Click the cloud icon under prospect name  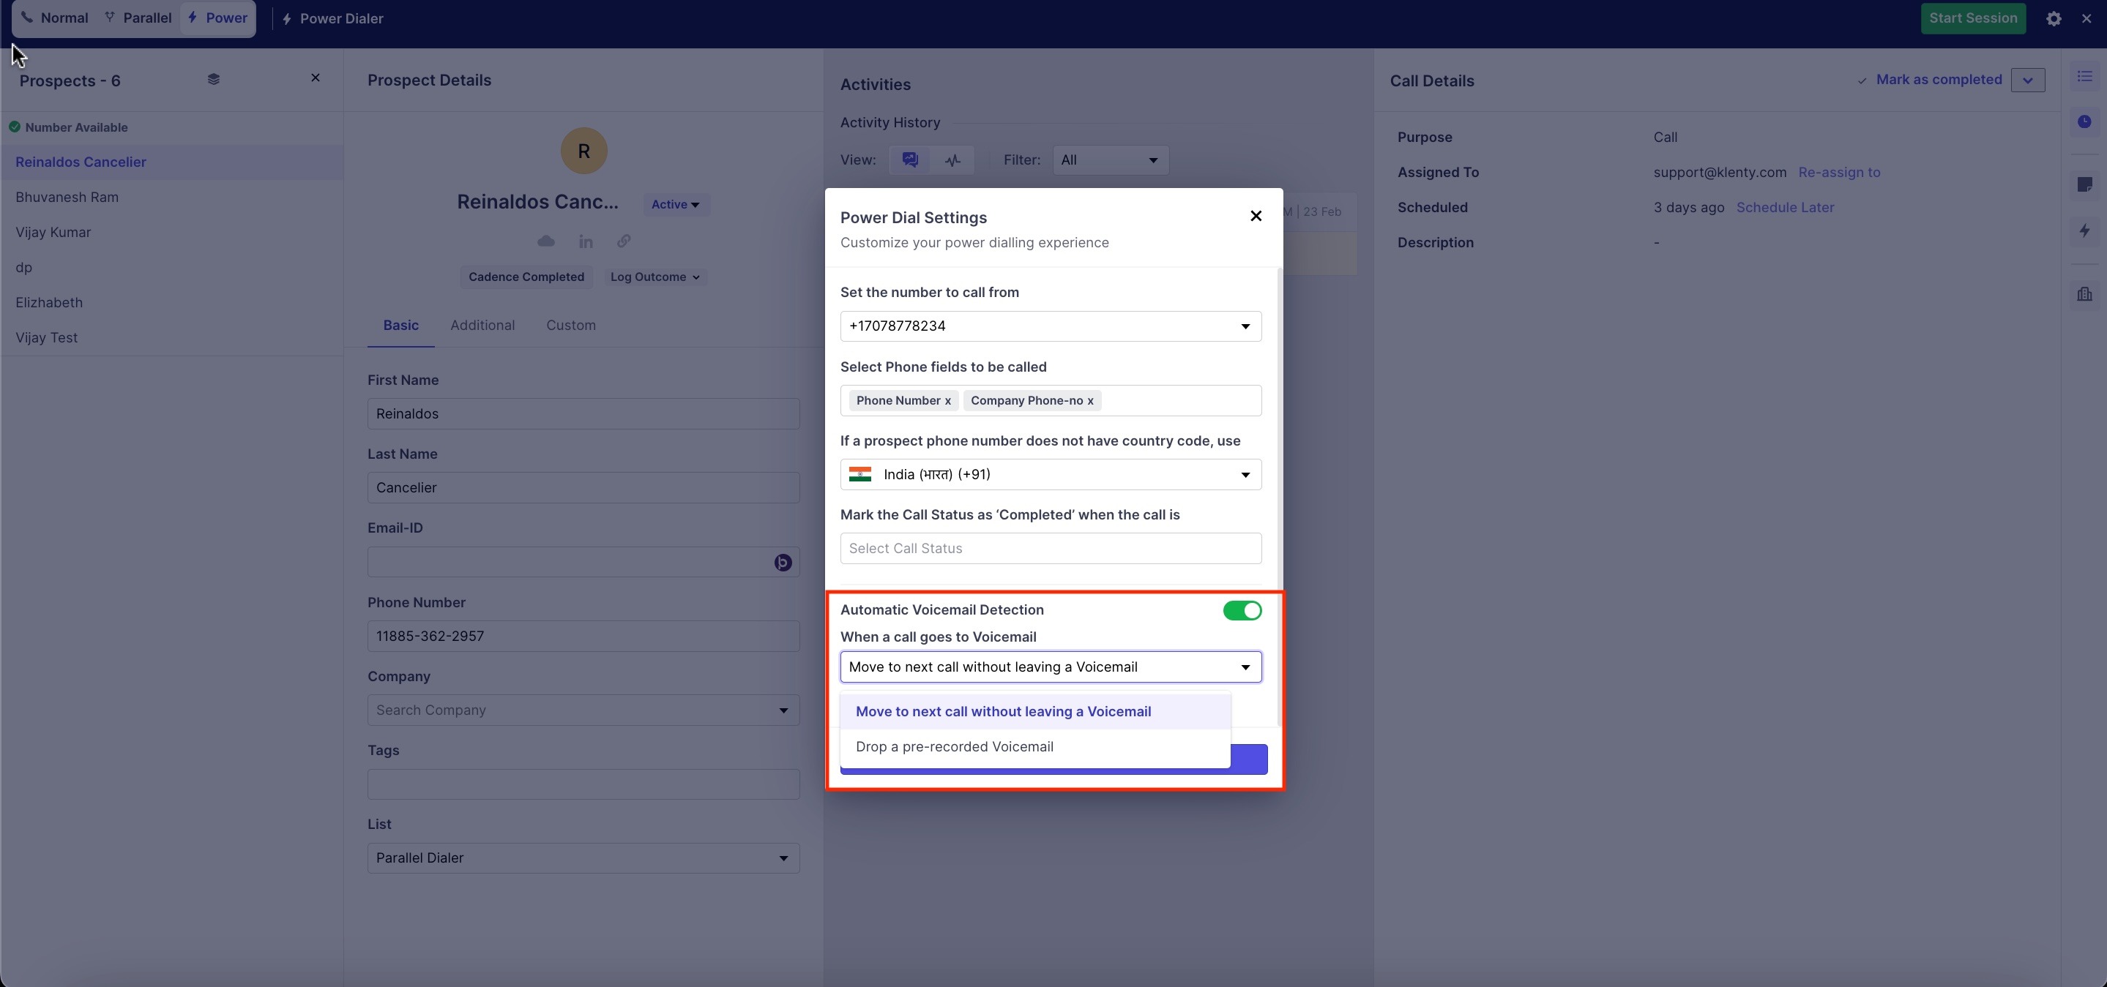(x=545, y=241)
